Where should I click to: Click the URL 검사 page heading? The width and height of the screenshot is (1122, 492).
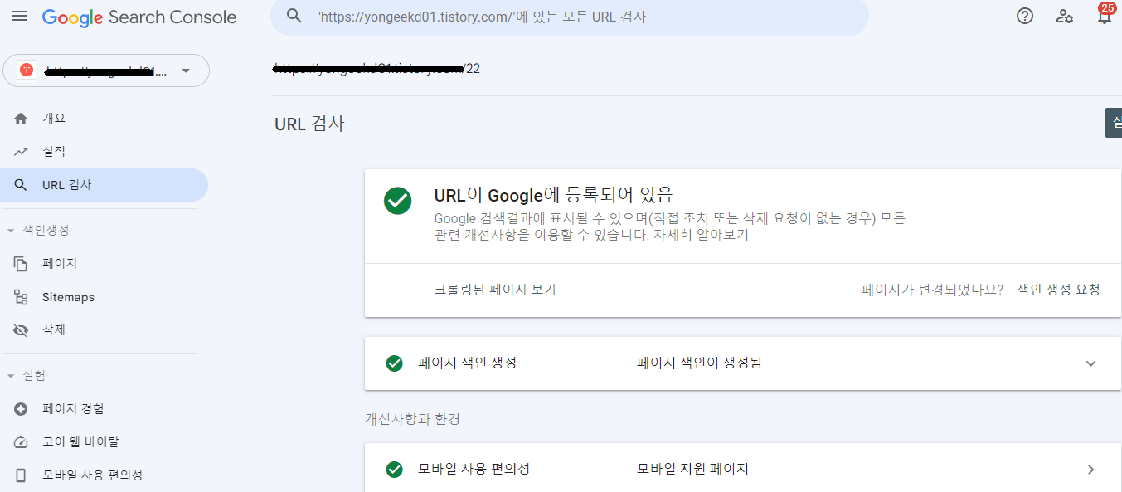(309, 124)
